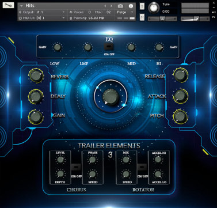Click the RELEASE knob
Image resolution: width=217 pixels, height=208 pixels.
pos(181,75)
